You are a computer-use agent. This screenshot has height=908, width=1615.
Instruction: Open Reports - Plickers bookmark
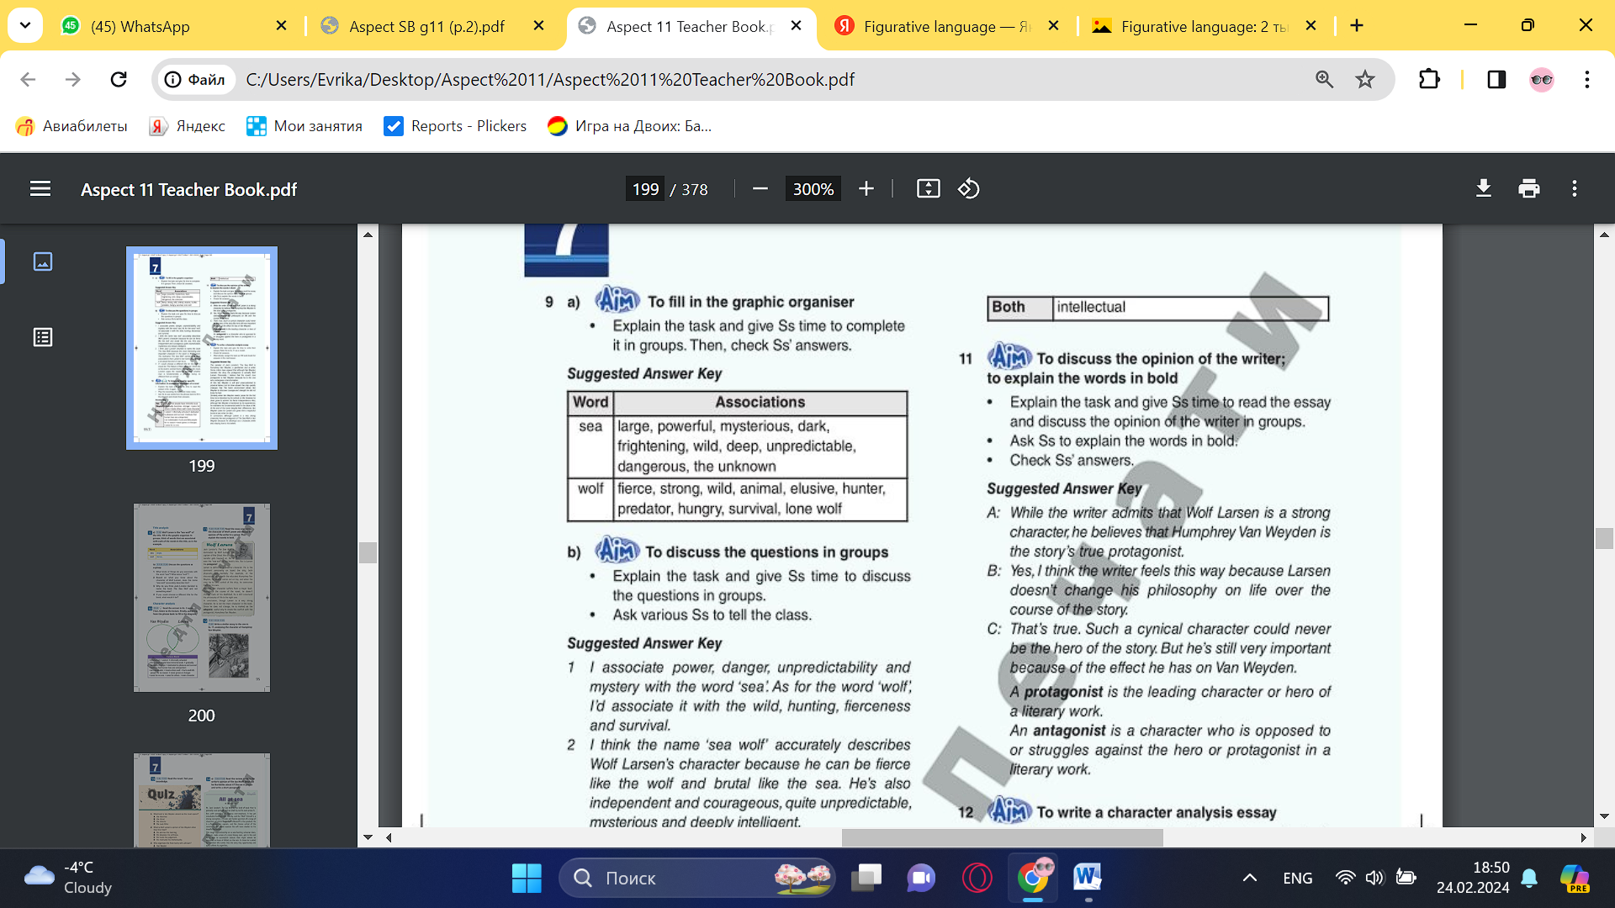[x=455, y=126]
